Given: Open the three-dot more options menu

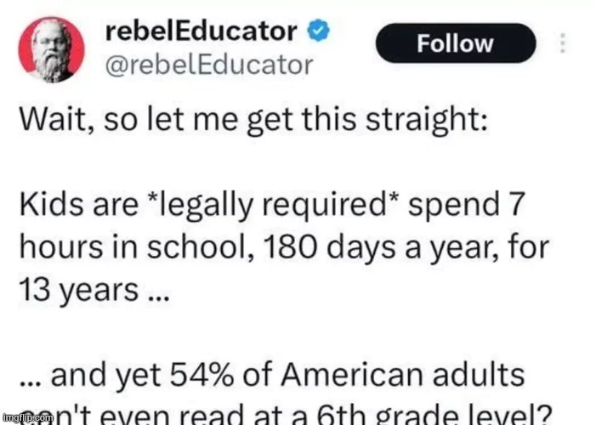Looking at the screenshot, I should coord(564,43).
